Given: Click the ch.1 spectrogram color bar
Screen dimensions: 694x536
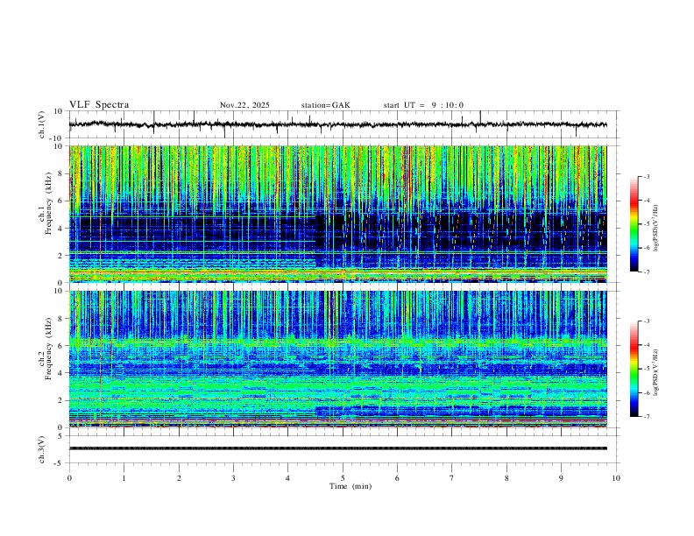Looking at the screenshot, I should tap(634, 224).
